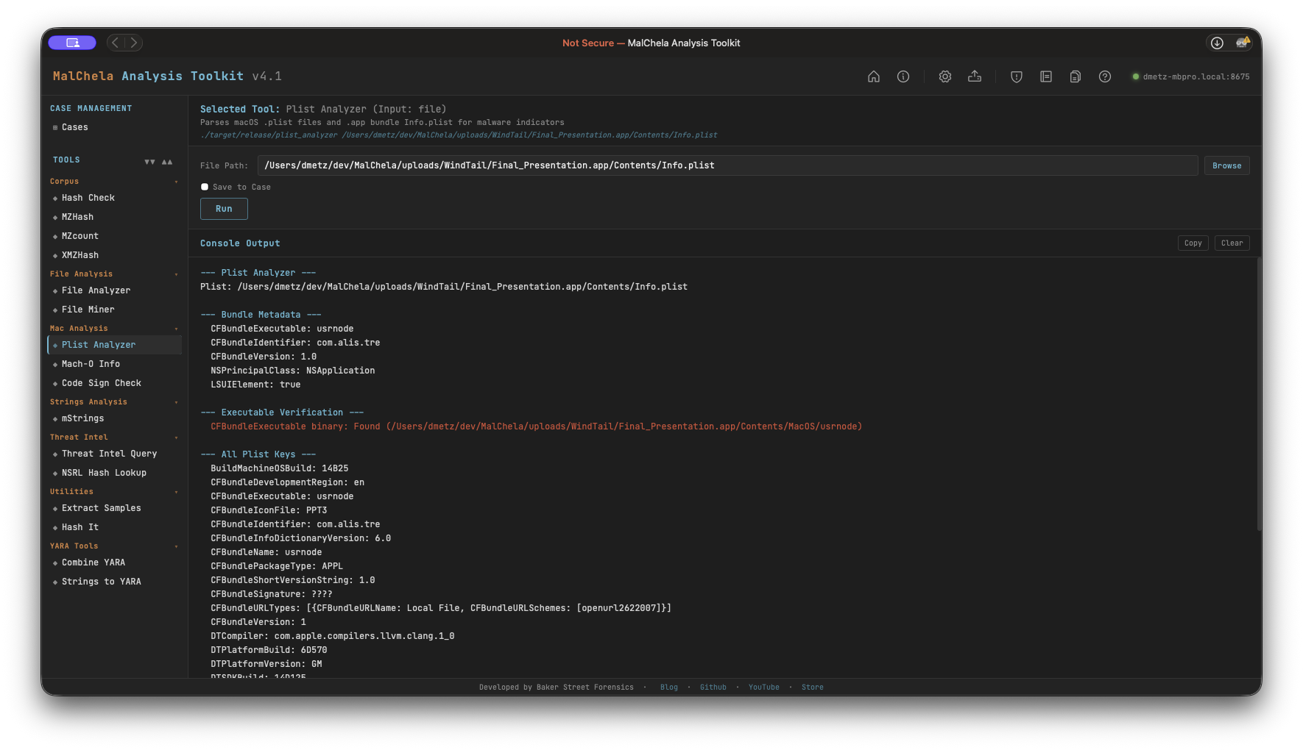1303x750 pixels.
Task: Open the info (i) icon in header
Action: 903,76
